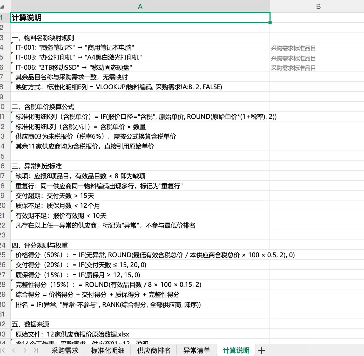Select the IT-001 商务笔记本 mapping cell

[140, 47]
